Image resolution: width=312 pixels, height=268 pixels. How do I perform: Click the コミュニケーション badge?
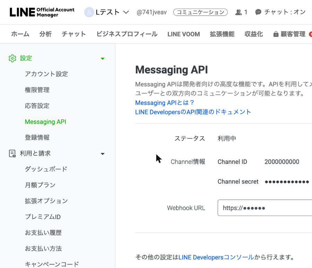[x=200, y=12]
